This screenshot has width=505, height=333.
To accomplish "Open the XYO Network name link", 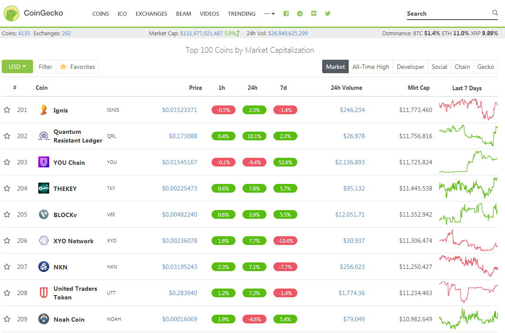I will [74, 241].
